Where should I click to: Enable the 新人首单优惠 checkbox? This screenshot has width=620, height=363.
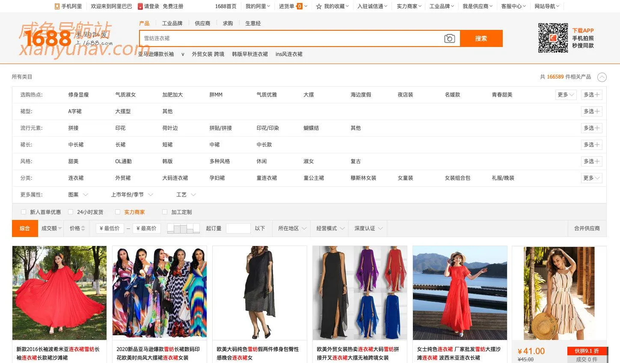tap(24, 212)
